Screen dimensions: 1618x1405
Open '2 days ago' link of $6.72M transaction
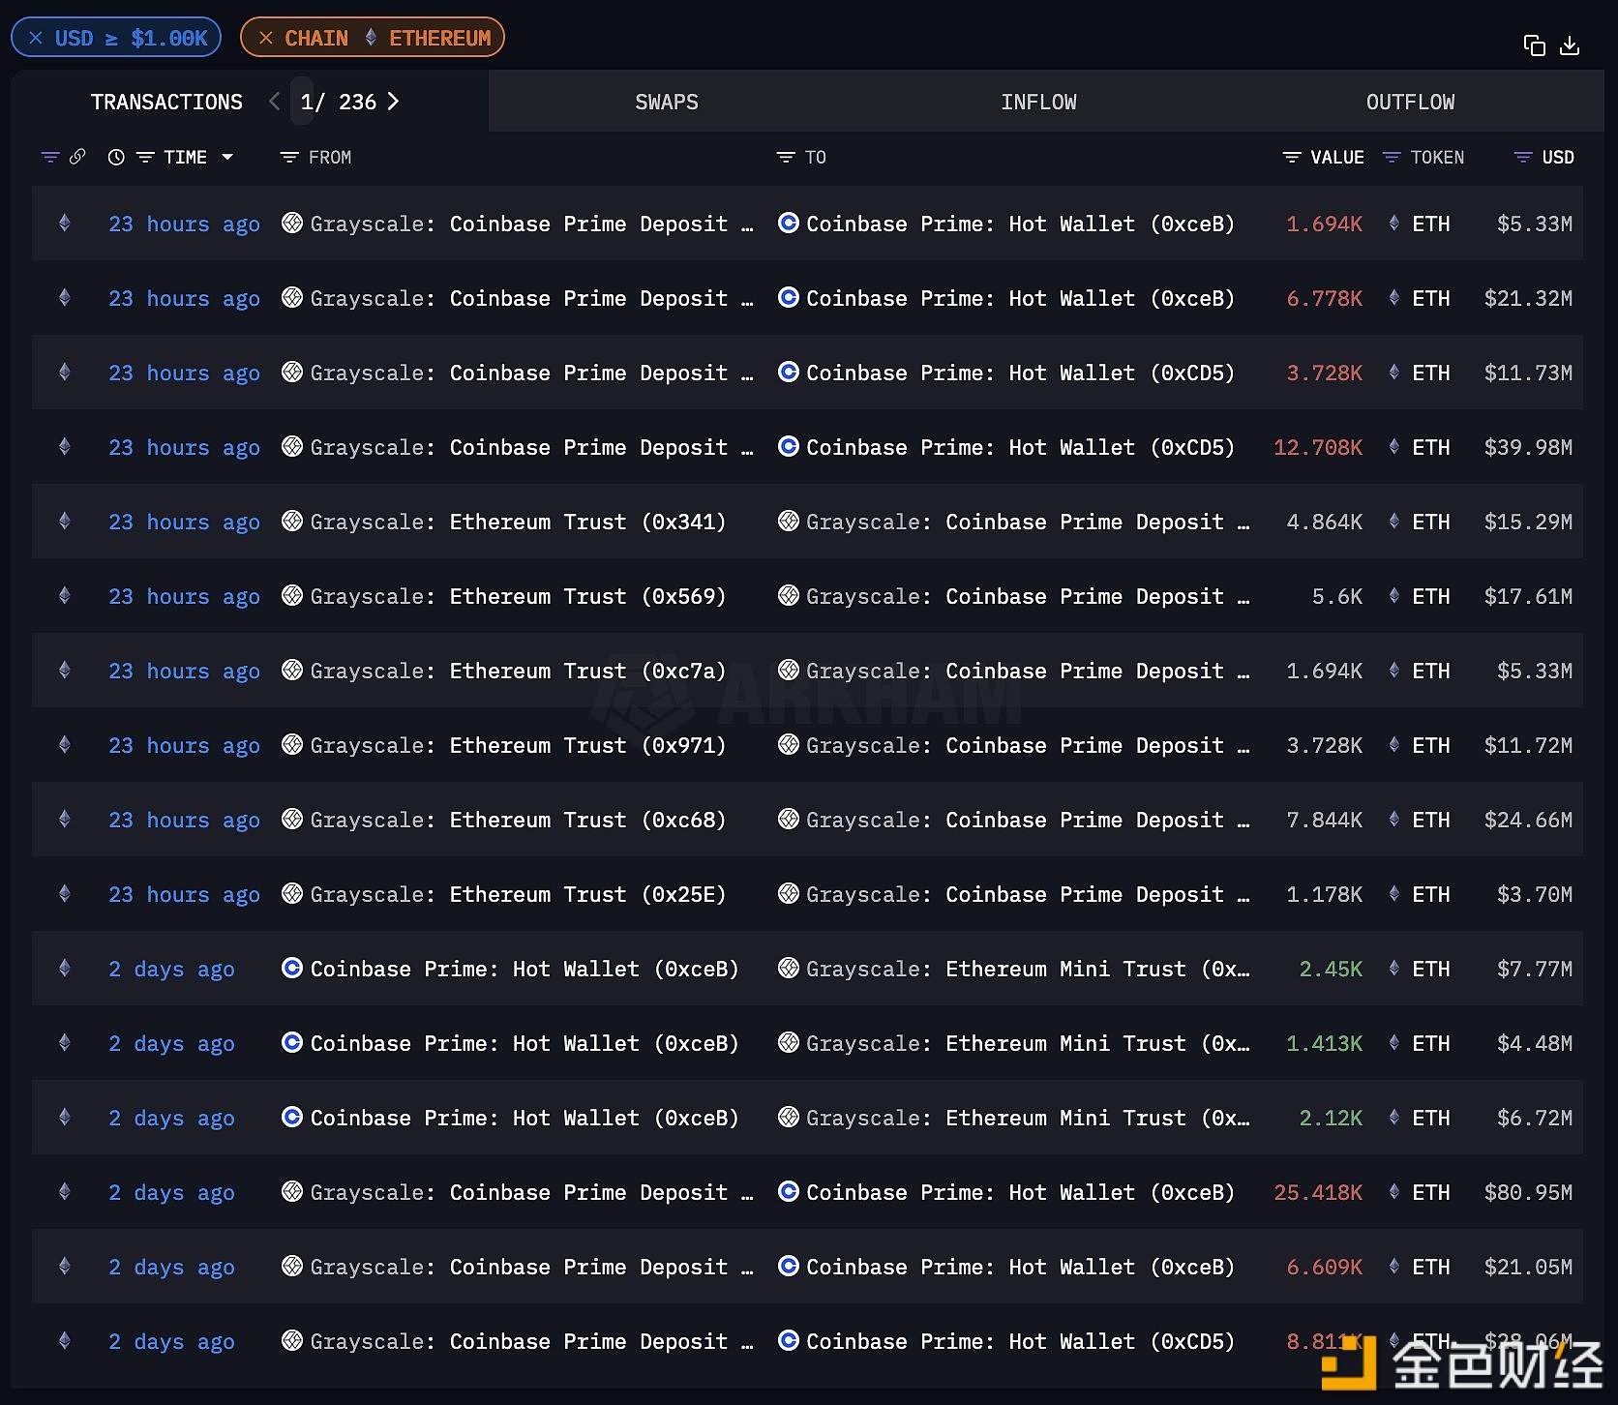[171, 1118]
